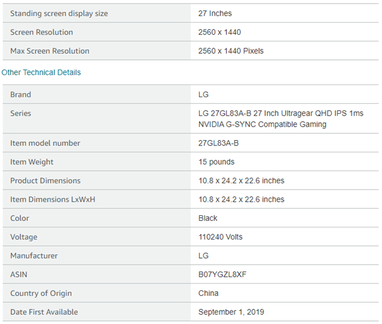Click the 27 Inches display size value
Viewport: 382px width, 324px height.
click(x=215, y=13)
